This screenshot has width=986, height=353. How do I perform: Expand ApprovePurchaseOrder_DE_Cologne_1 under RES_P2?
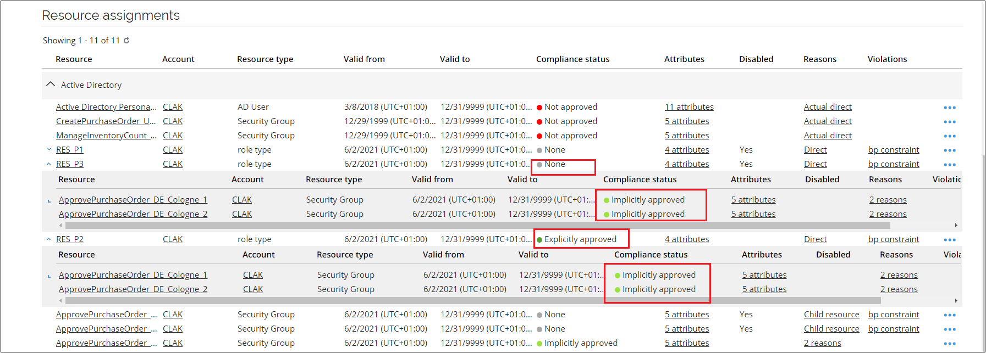[x=49, y=276]
